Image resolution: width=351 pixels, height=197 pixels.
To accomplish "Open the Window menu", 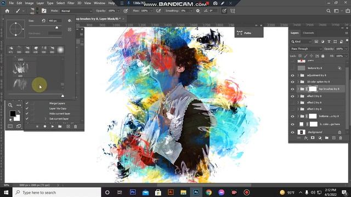I will click(x=99, y=3).
